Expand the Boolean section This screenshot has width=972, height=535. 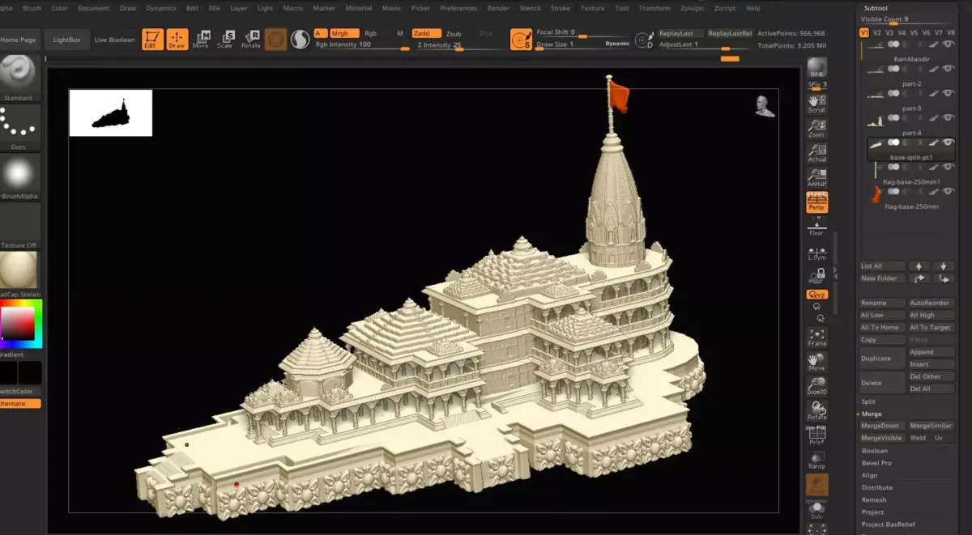[x=874, y=451]
